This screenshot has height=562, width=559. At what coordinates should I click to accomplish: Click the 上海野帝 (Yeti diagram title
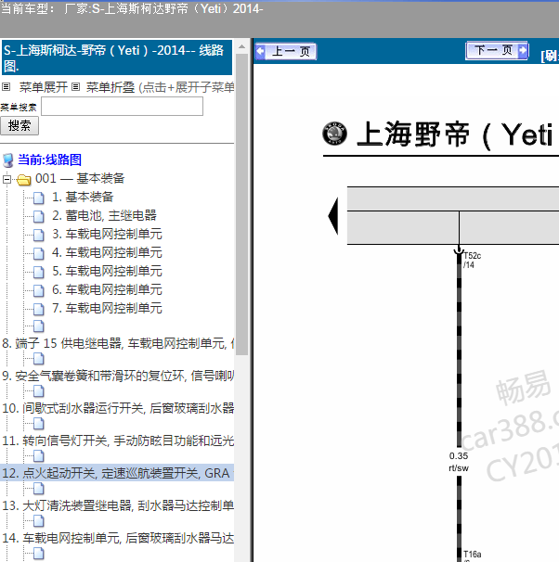[x=454, y=134]
